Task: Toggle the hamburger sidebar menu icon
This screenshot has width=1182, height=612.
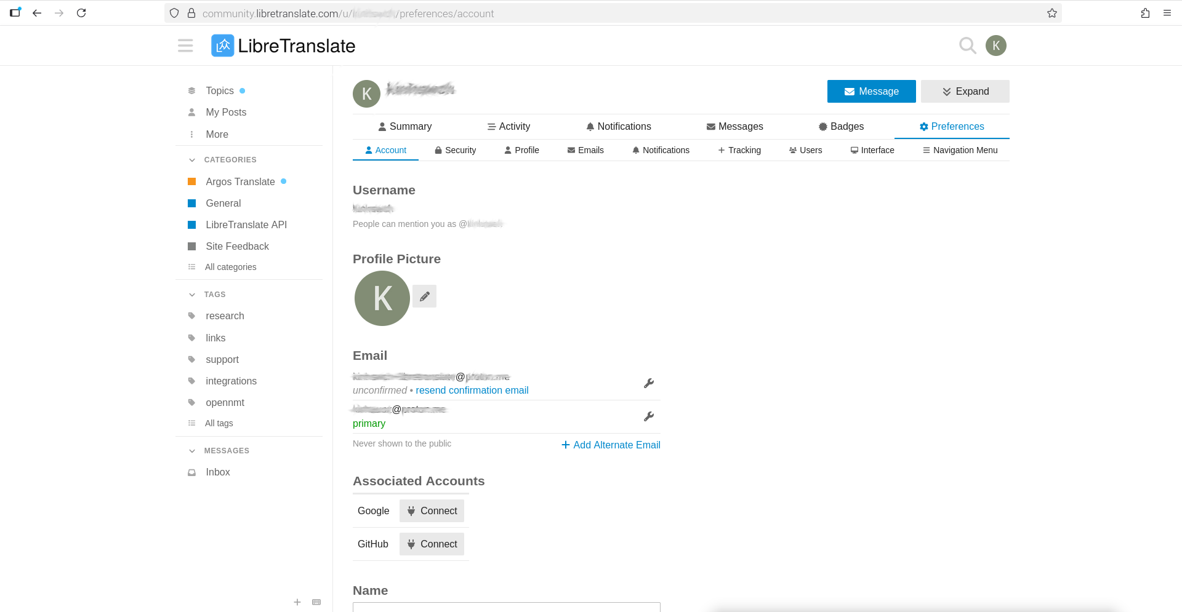Action: click(185, 46)
